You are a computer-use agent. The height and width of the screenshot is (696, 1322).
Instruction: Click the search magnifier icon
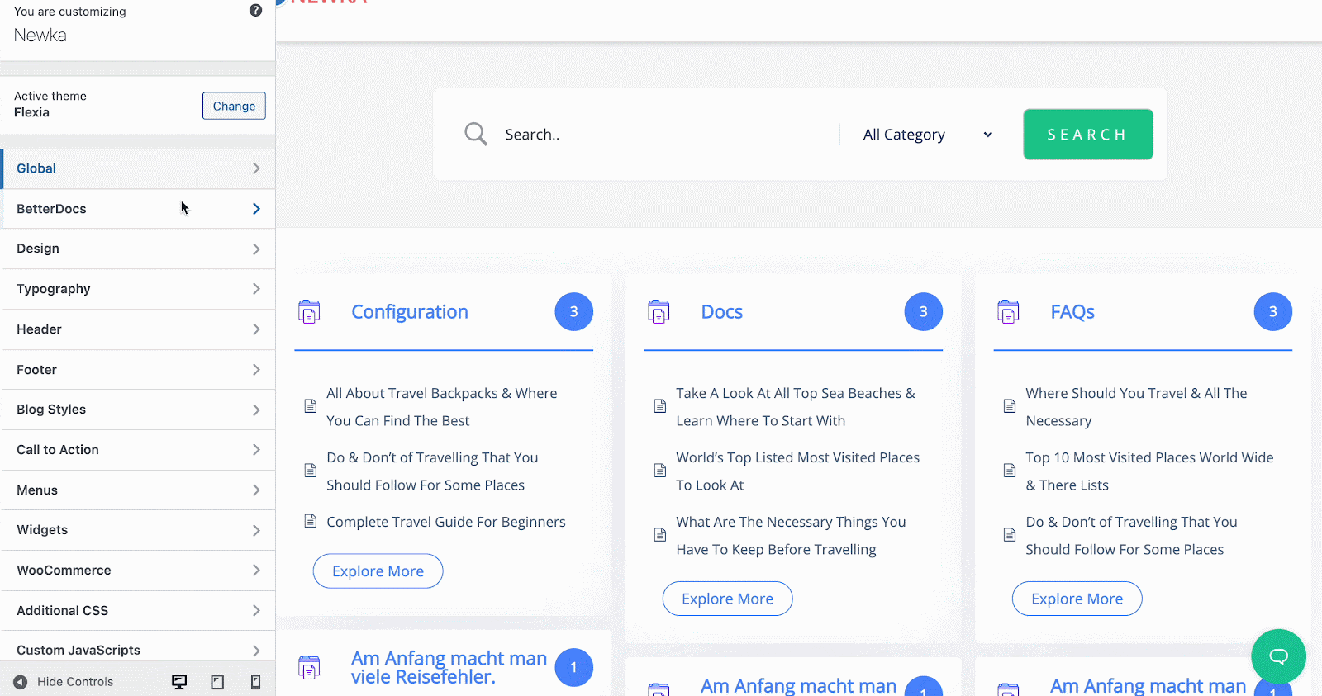(475, 134)
